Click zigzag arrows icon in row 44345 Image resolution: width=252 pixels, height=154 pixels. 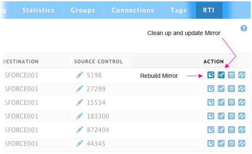(242, 143)
